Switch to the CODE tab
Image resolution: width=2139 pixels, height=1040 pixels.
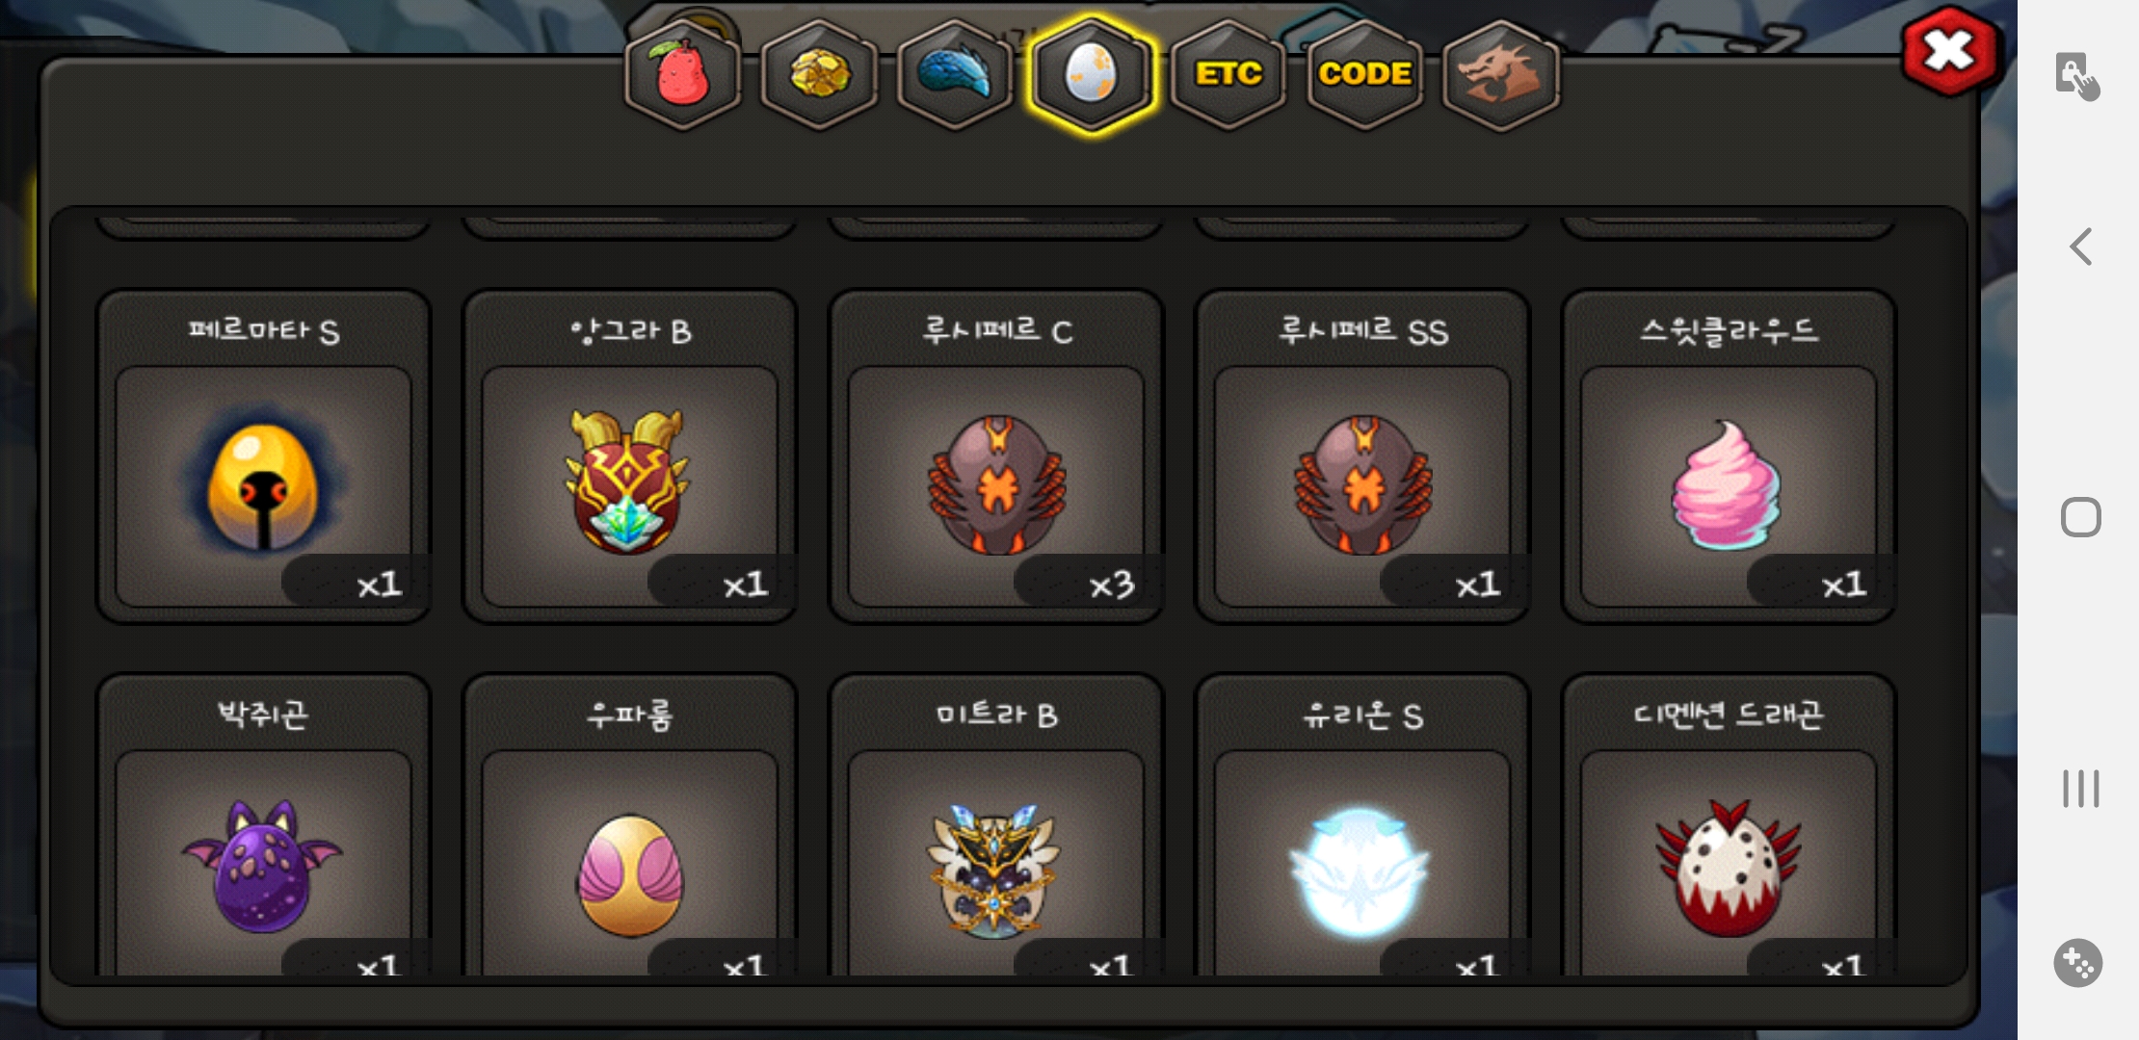[x=1364, y=75]
